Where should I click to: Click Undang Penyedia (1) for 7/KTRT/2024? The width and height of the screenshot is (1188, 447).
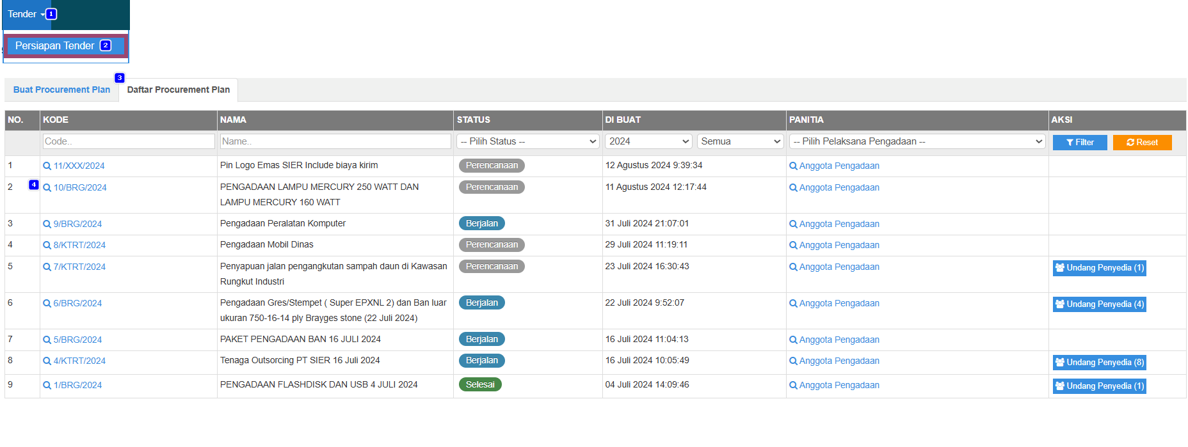coord(1099,268)
